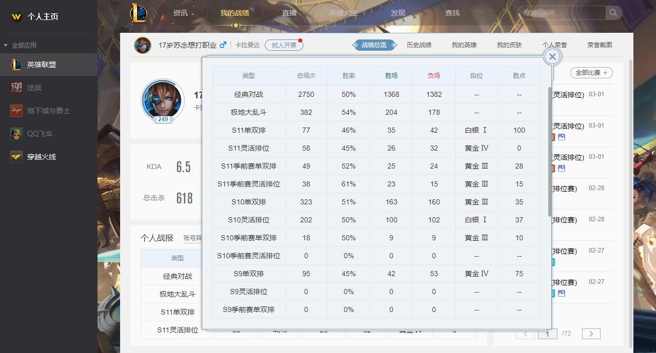Click the S11单双排 row in the popup
The image size is (656, 353).
(376, 130)
